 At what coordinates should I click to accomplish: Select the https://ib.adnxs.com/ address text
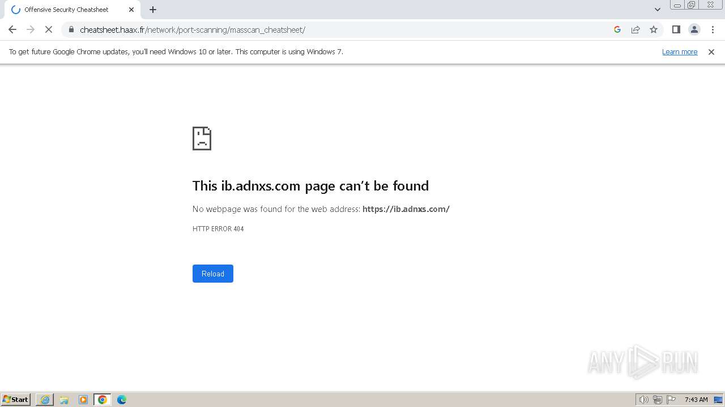(x=406, y=209)
